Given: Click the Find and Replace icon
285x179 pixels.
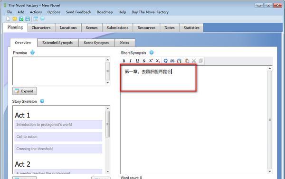Looking at the screenshot, I should [x=179, y=61].
